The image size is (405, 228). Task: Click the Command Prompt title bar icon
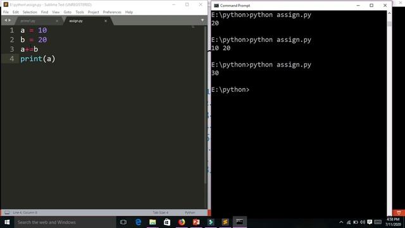tap(216, 6)
